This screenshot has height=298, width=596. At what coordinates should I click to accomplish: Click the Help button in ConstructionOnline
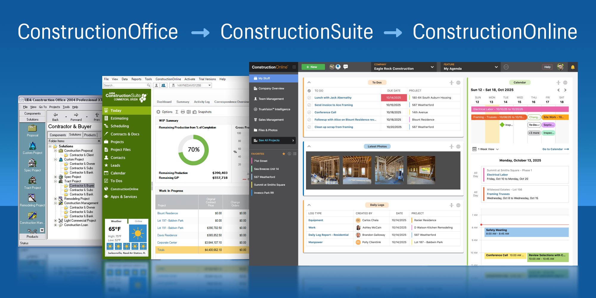coord(547,67)
